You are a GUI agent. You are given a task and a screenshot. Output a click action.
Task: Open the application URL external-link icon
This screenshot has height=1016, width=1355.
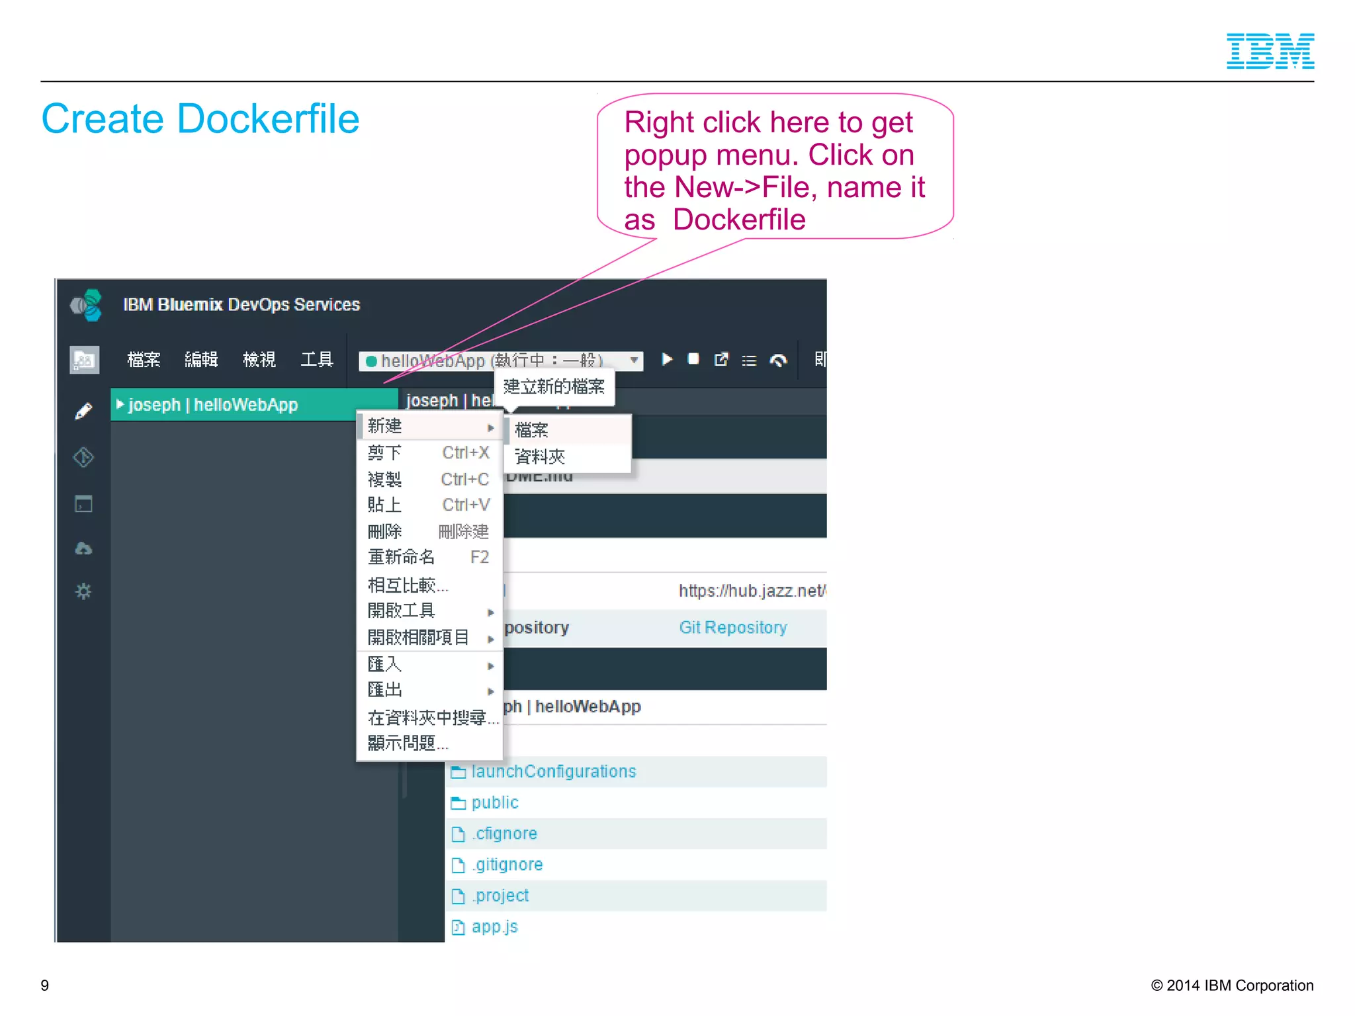tap(721, 359)
